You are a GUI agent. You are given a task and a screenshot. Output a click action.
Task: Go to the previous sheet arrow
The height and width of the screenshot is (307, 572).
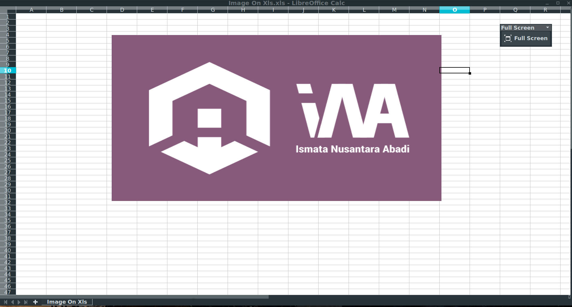[x=12, y=302]
